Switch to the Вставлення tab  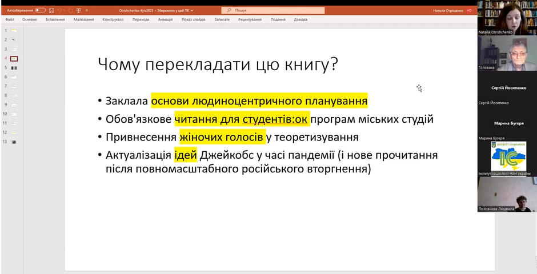point(55,19)
